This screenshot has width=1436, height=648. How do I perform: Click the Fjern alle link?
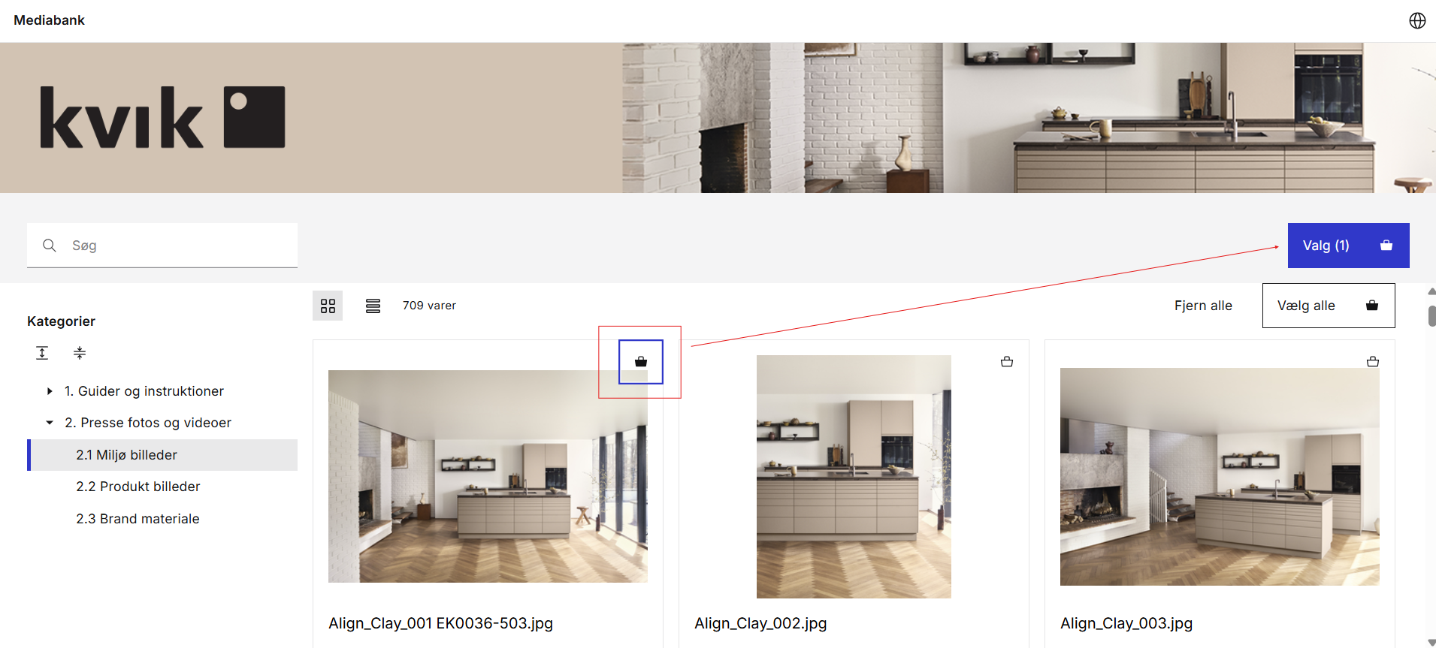pyautogui.click(x=1203, y=306)
